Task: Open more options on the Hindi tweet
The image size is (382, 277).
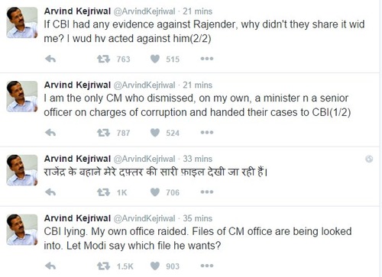Action: [x=207, y=192]
